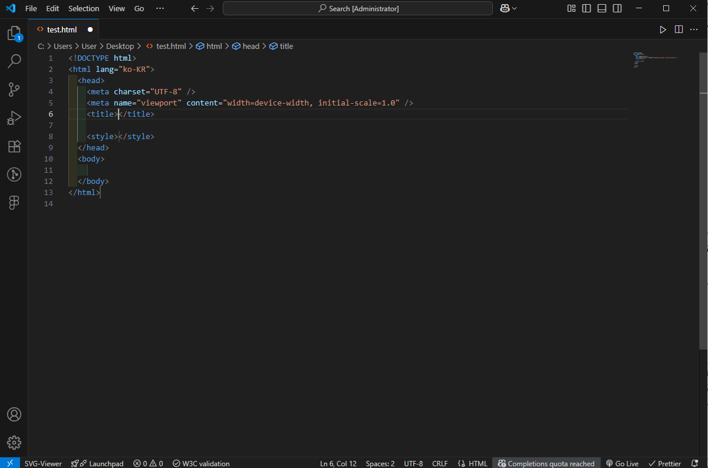Click the </body> closing tag

[93, 181]
